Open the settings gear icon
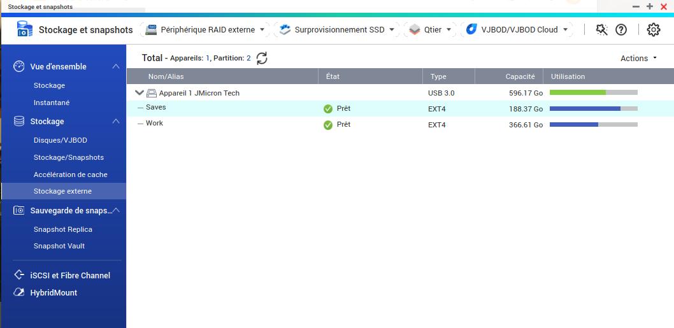This screenshot has width=674, height=328. [x=653, y=29]
